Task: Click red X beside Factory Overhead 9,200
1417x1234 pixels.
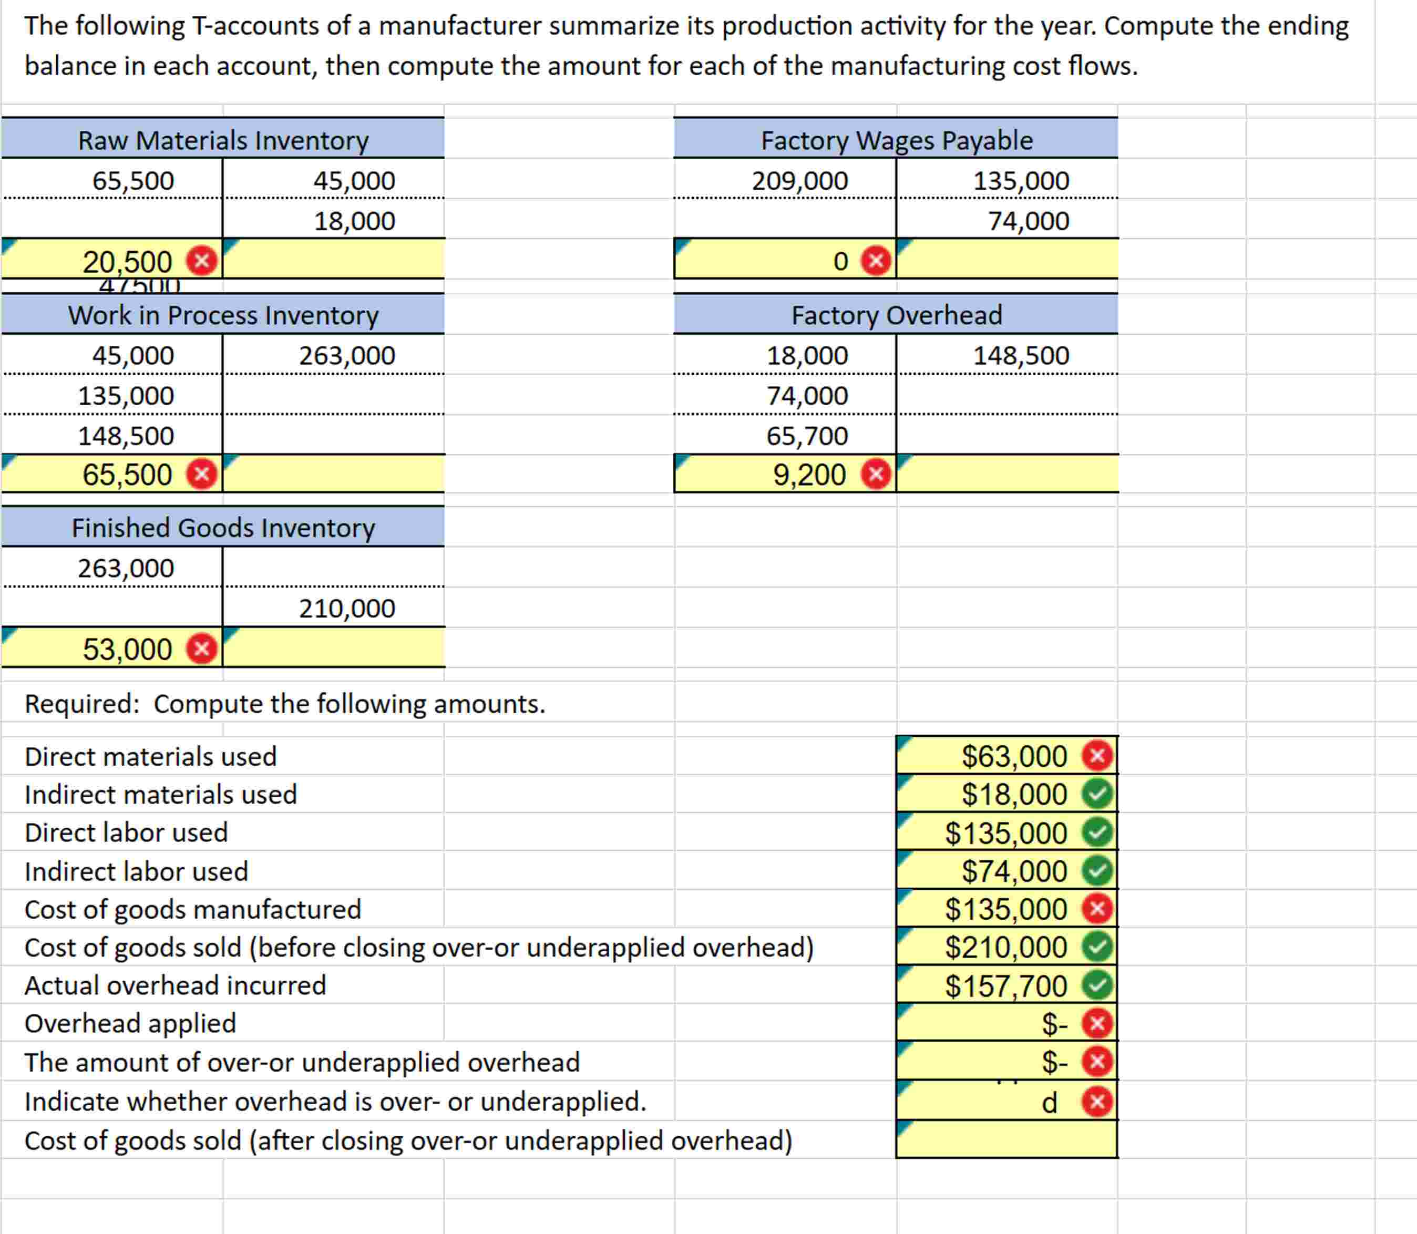Action: pyautogui.click(x=876, y=474)
